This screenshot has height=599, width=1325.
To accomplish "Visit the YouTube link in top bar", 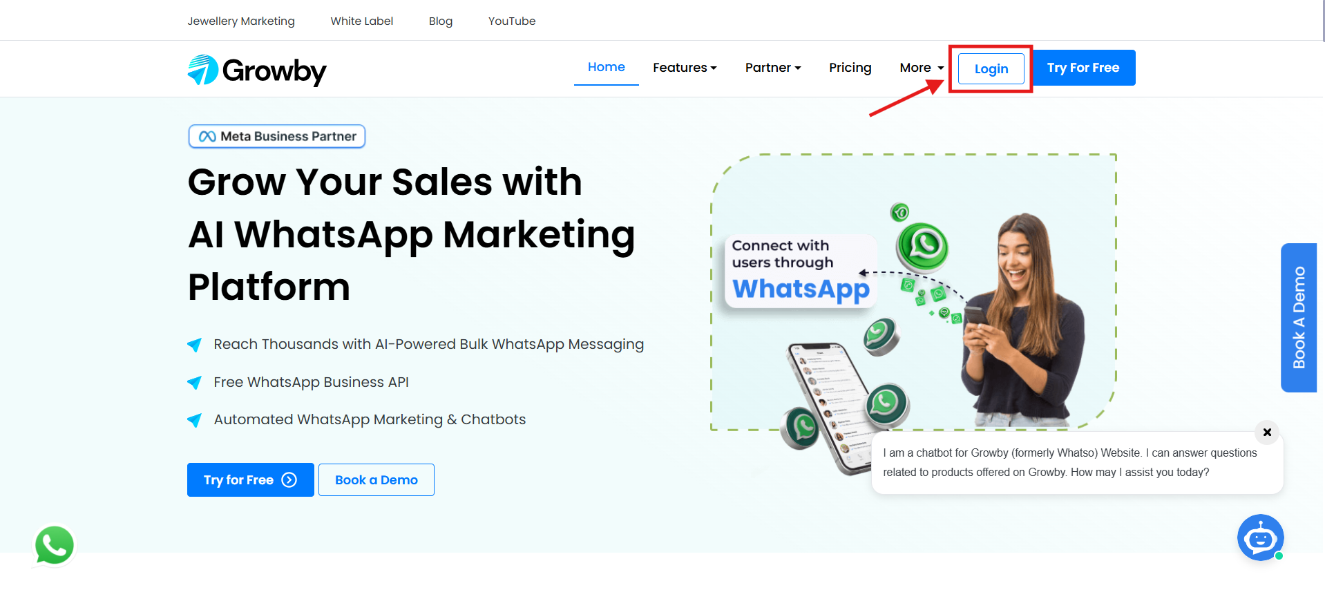I will pyautogui.click(x=512, y=21).
